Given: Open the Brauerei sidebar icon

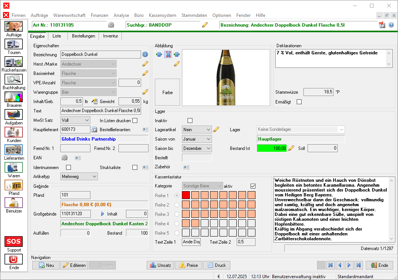Looking at the screenshot, I should click(14, 97).
